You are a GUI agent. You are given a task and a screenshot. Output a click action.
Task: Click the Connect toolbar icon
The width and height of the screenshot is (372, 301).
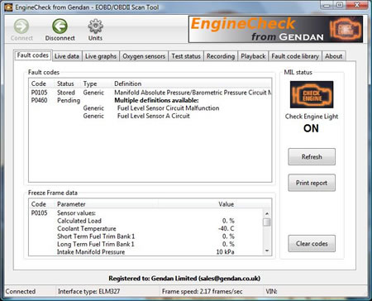[21, 26]
